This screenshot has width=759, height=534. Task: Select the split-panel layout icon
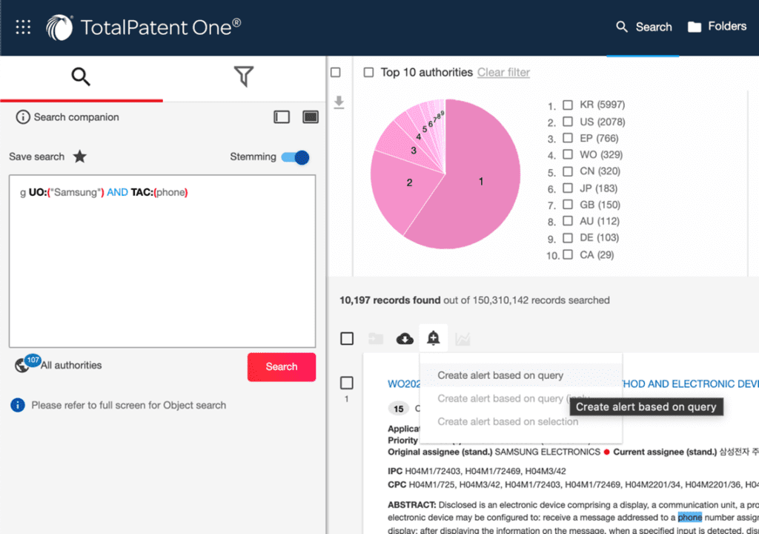tap(282, 116)
